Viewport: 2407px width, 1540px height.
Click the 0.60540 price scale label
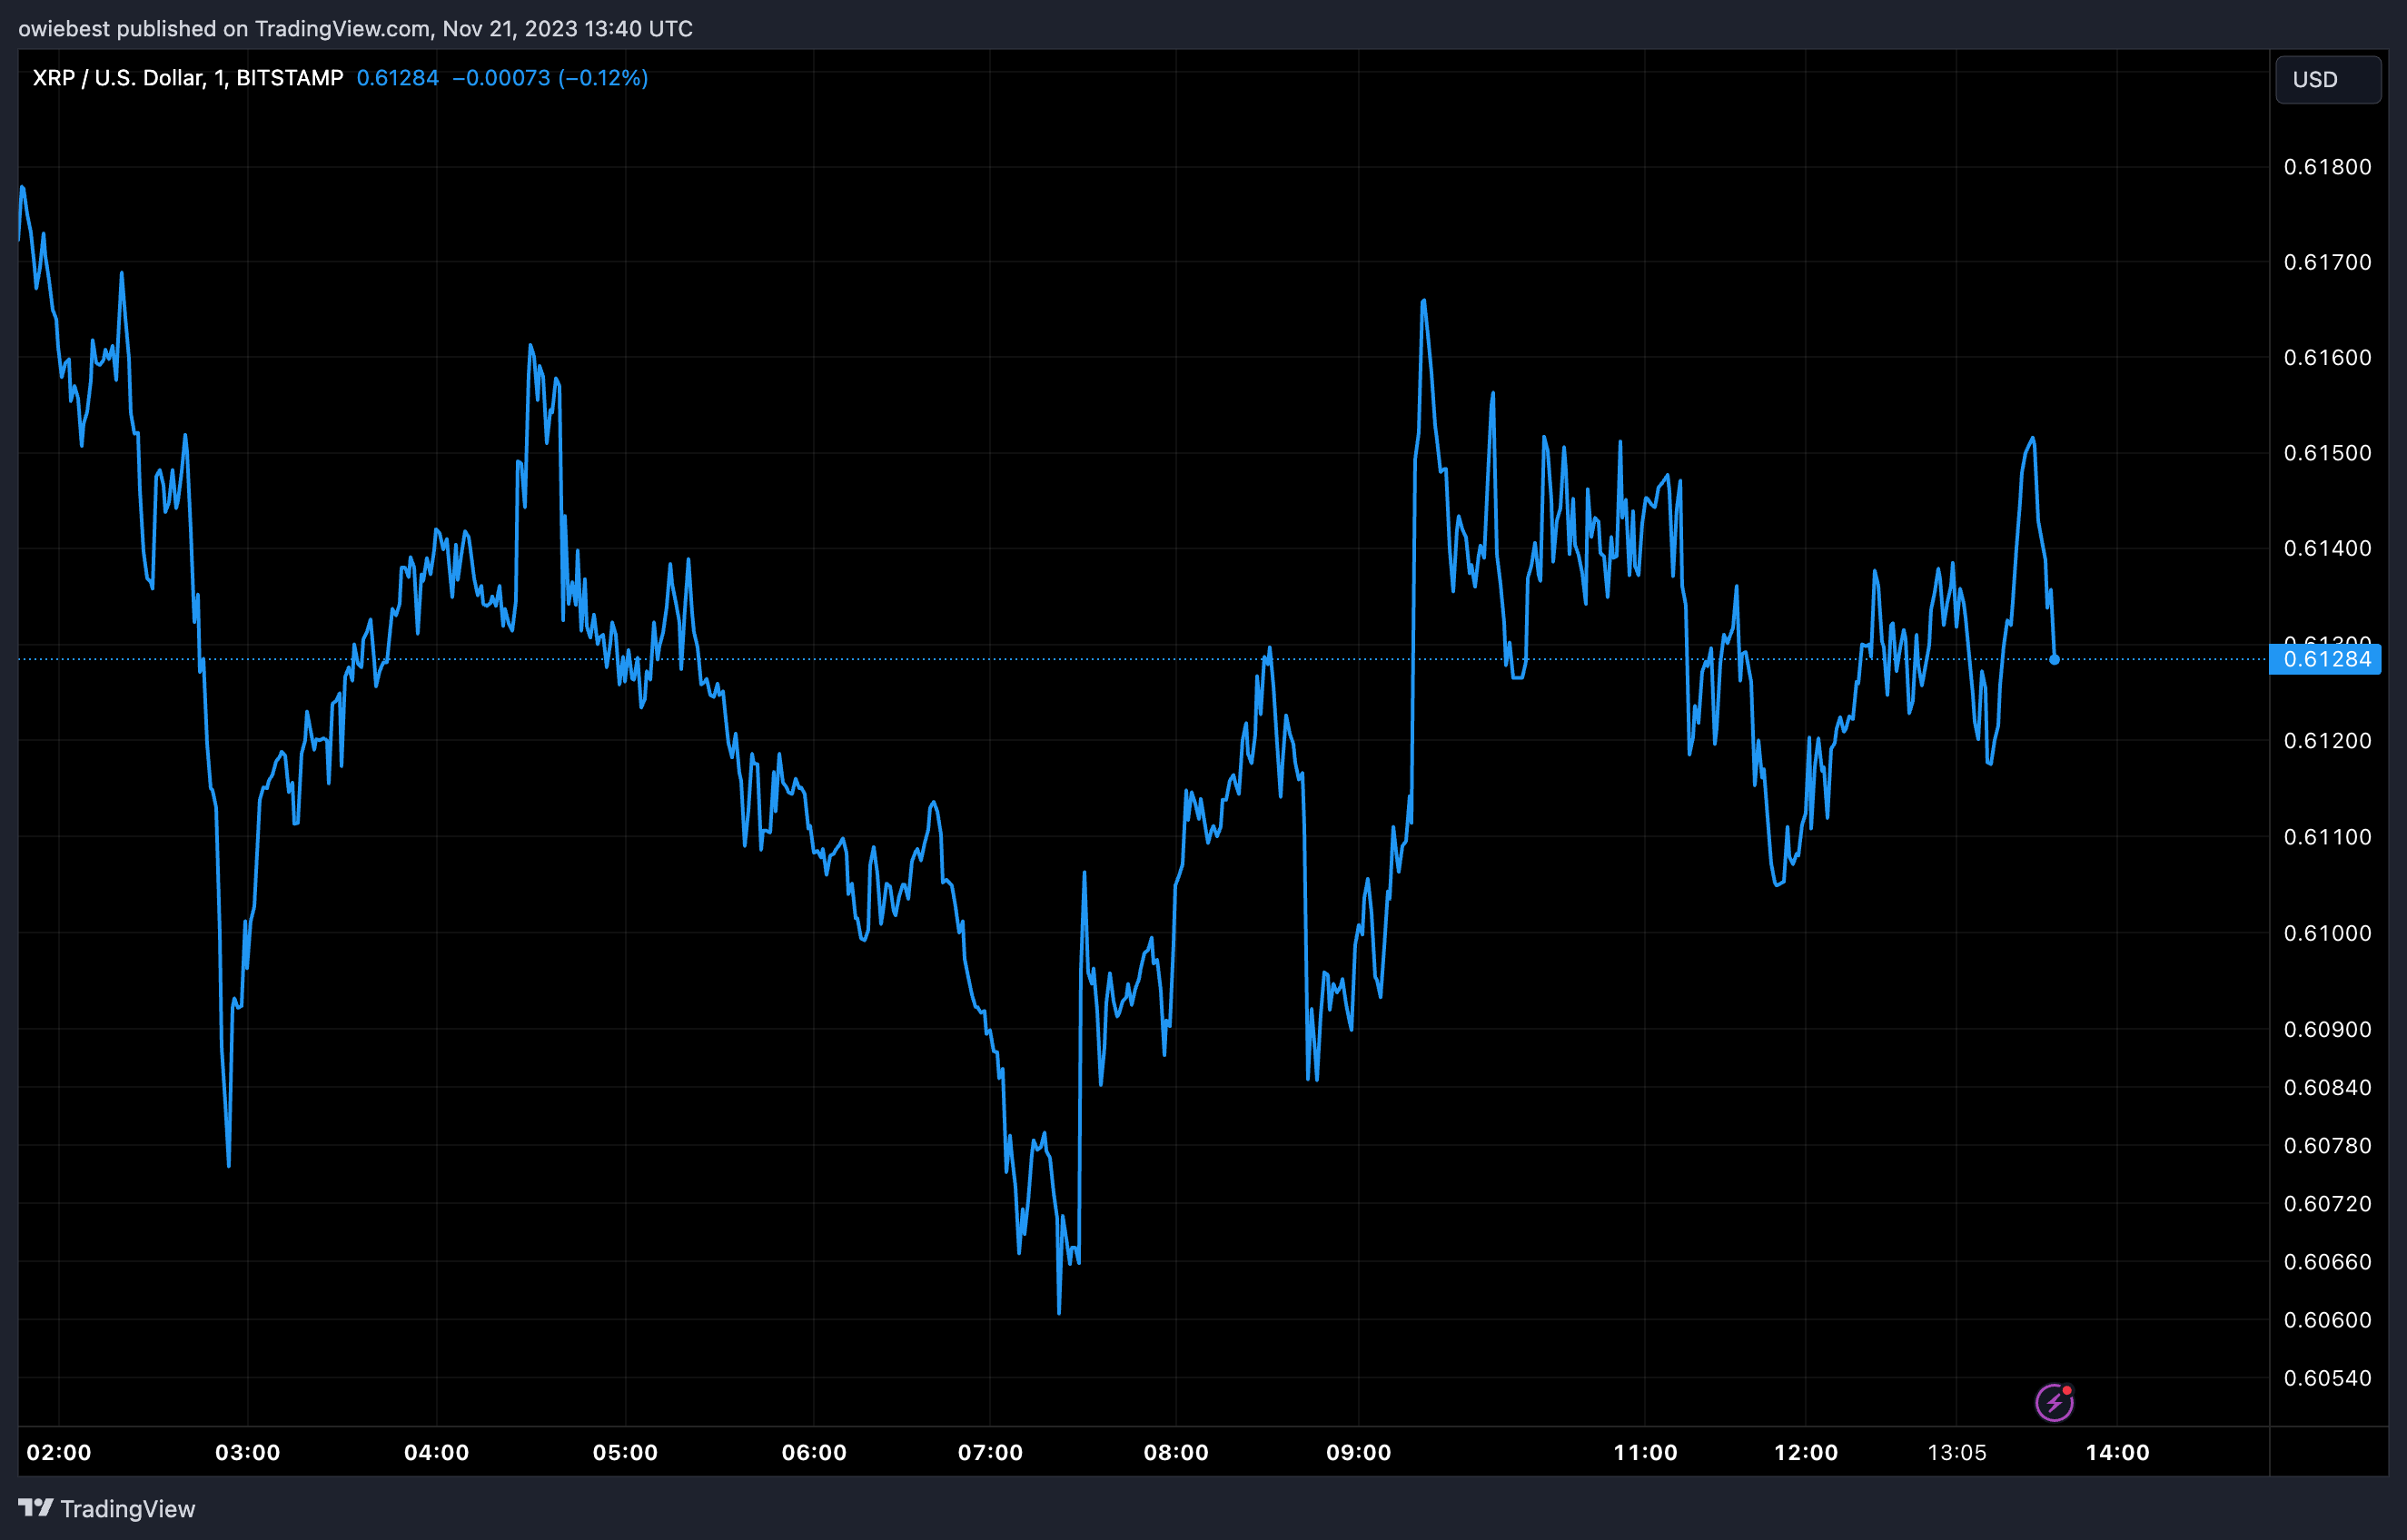[x=2327, y=1378]
